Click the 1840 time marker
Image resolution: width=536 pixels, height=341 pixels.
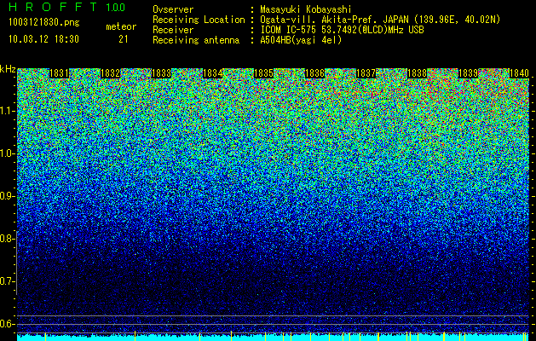click(519, 73)
